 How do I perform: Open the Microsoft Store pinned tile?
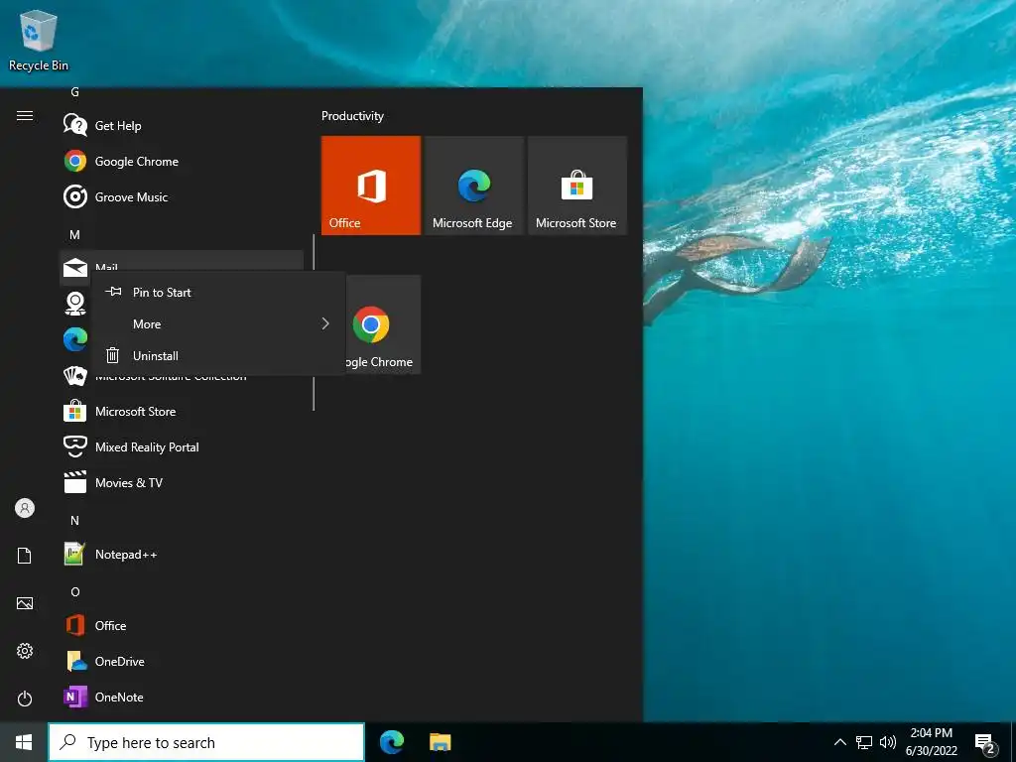(577, 186)
